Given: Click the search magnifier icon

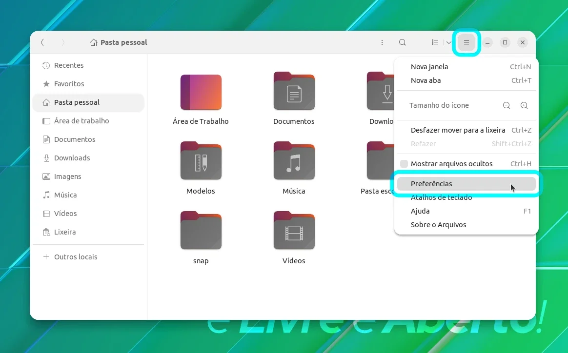Looking at the screenshot, I should pyautogui.click(x=402, y=42).
